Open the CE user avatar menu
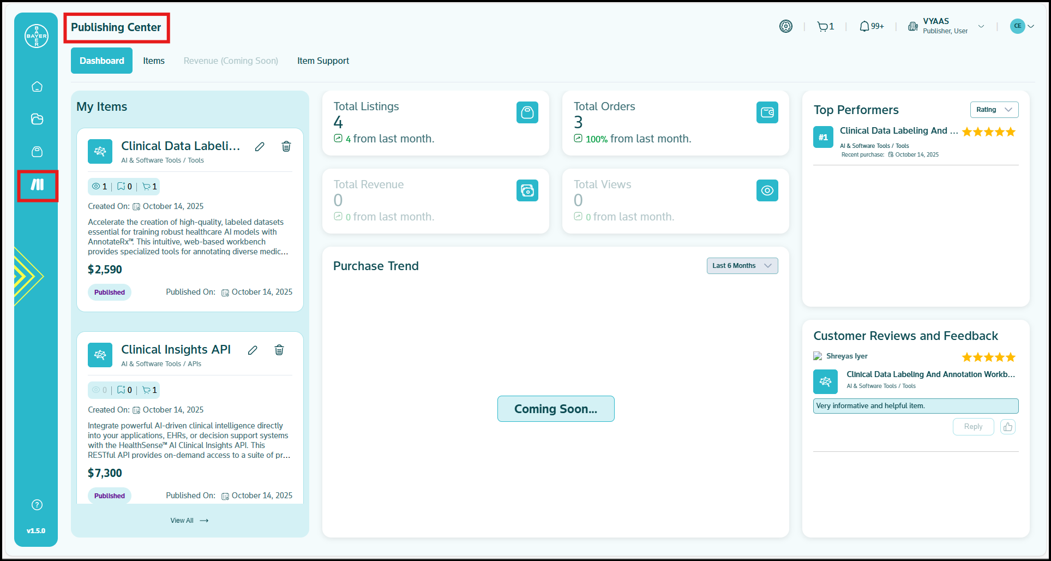1051x561 pixels. 1022,26
